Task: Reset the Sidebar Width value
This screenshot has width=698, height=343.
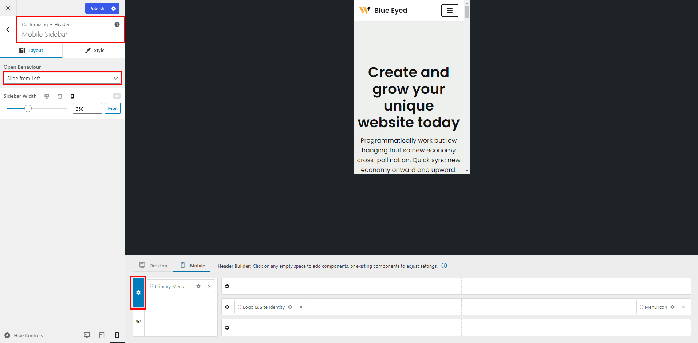Action: (x=113, y=108)
